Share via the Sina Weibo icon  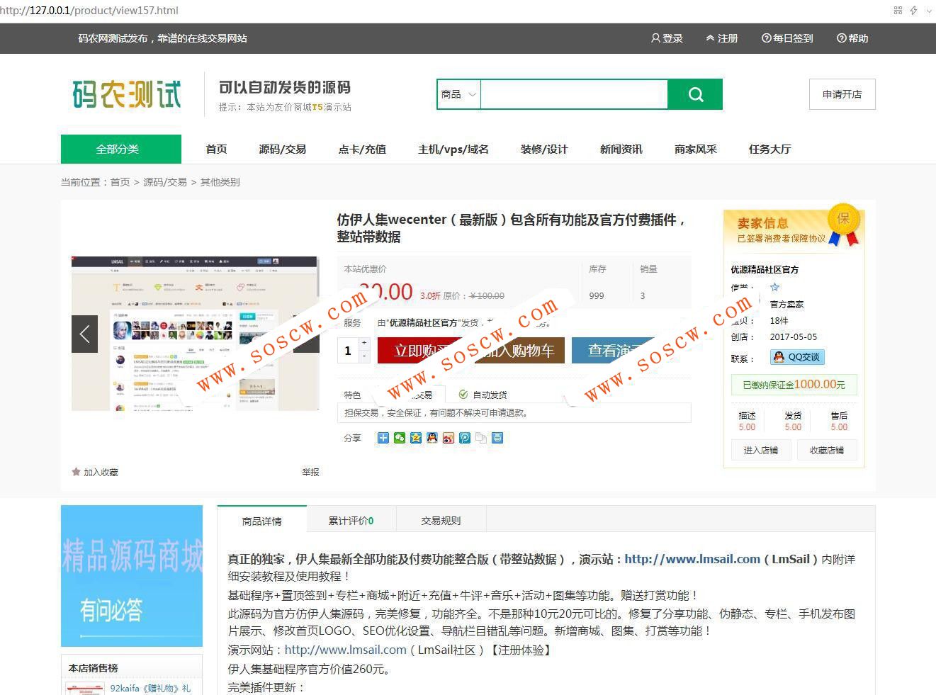(x=449, y=438)
